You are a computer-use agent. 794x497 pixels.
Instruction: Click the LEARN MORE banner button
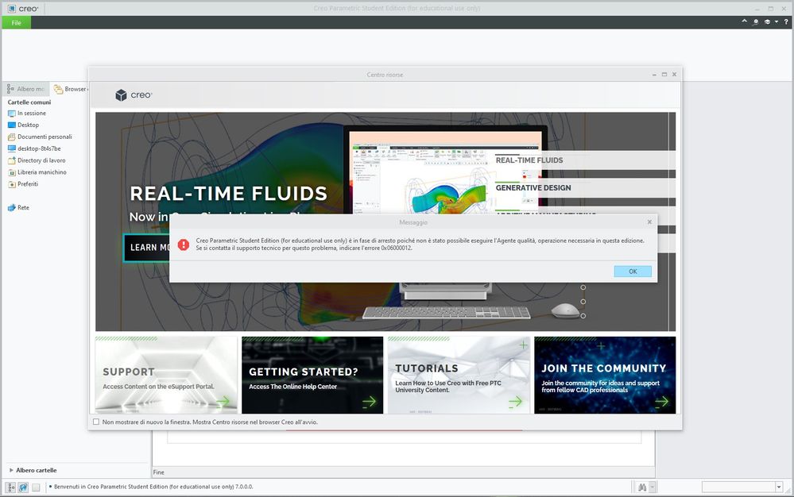coord(147,248)
